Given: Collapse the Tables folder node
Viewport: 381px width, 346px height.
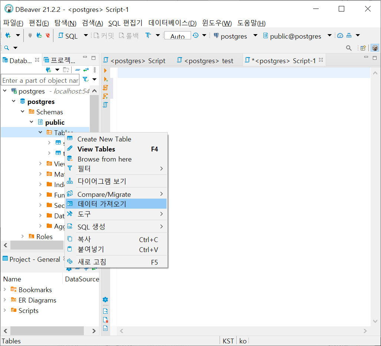Looking at the screenshot, I should [40, 132].
